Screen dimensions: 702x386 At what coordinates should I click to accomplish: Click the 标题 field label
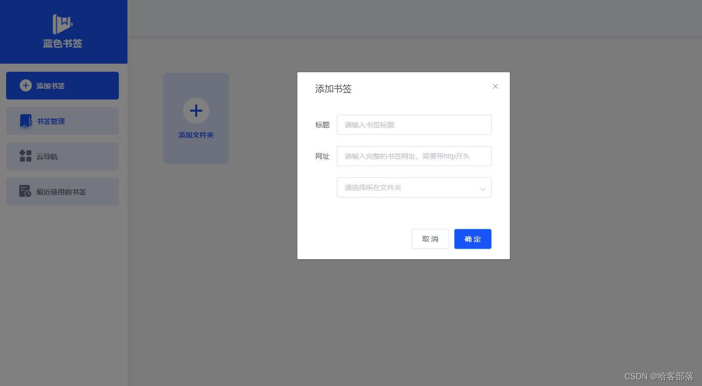[x=322, y=125]
